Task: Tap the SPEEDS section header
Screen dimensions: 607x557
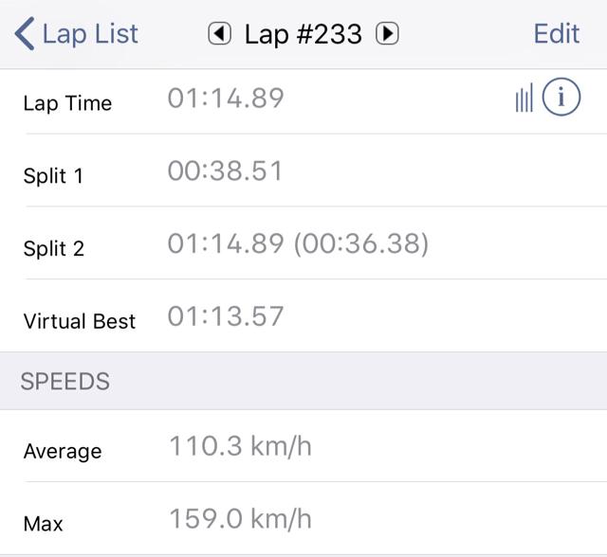Action: click(65, 382)
